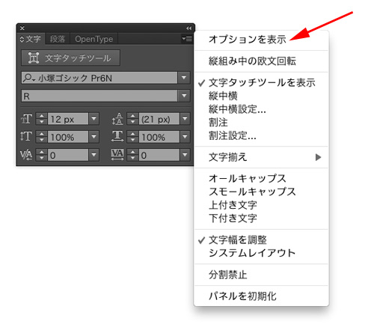
Task: Open the panel flyout menu icon
Action: coord(187,39)
